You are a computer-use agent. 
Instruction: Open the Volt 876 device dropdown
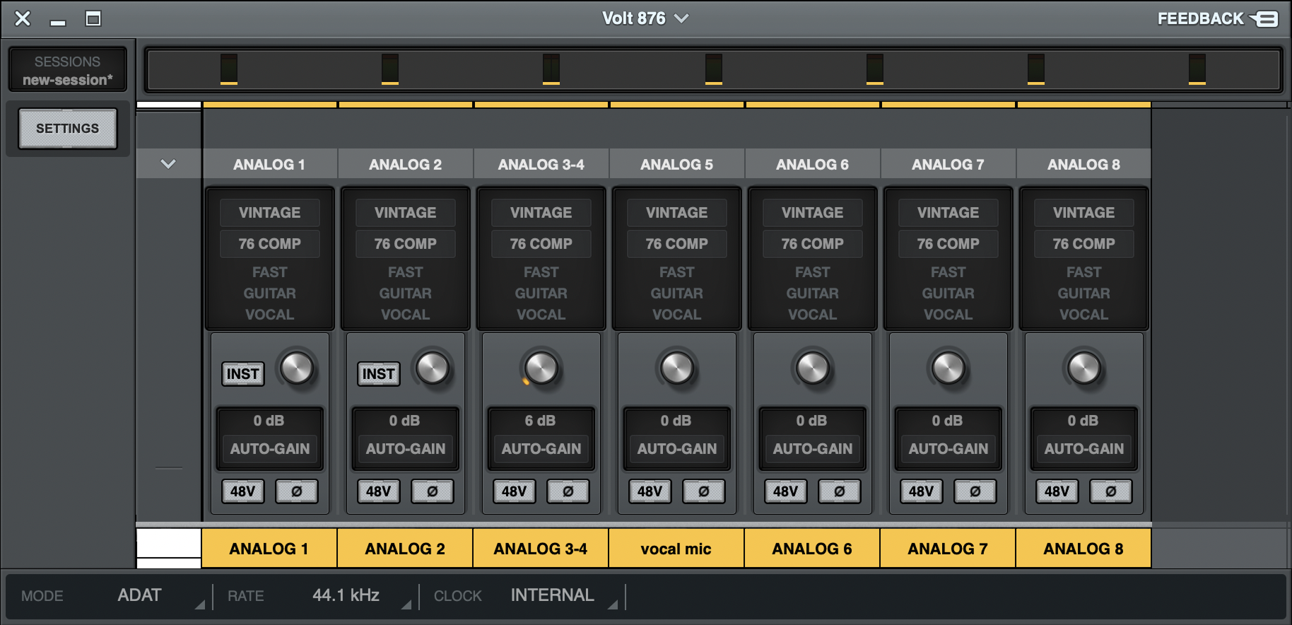(x=645, y=18)
